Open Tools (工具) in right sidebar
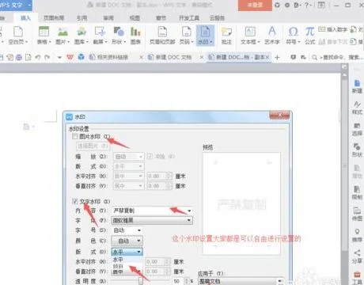The height and width of the screenshot is (285, 364). (x=357, y=278)
